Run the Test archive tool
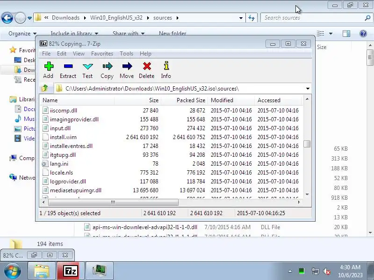Viewport: 374px width, 280px height. click(87, 66)
